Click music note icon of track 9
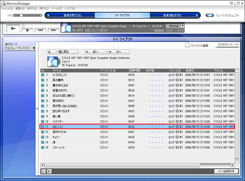The height and width of the screenshot is (181, 245). pos(43,117)
